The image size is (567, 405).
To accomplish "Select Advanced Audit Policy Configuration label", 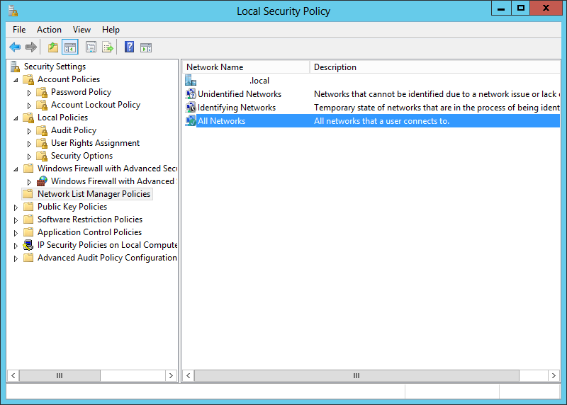I will click(107, 258).
